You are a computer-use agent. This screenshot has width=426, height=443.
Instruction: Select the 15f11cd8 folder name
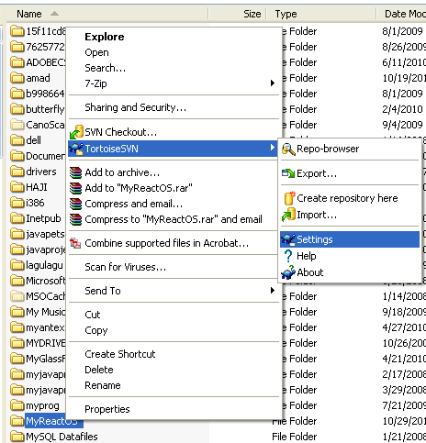click(46, 31)
